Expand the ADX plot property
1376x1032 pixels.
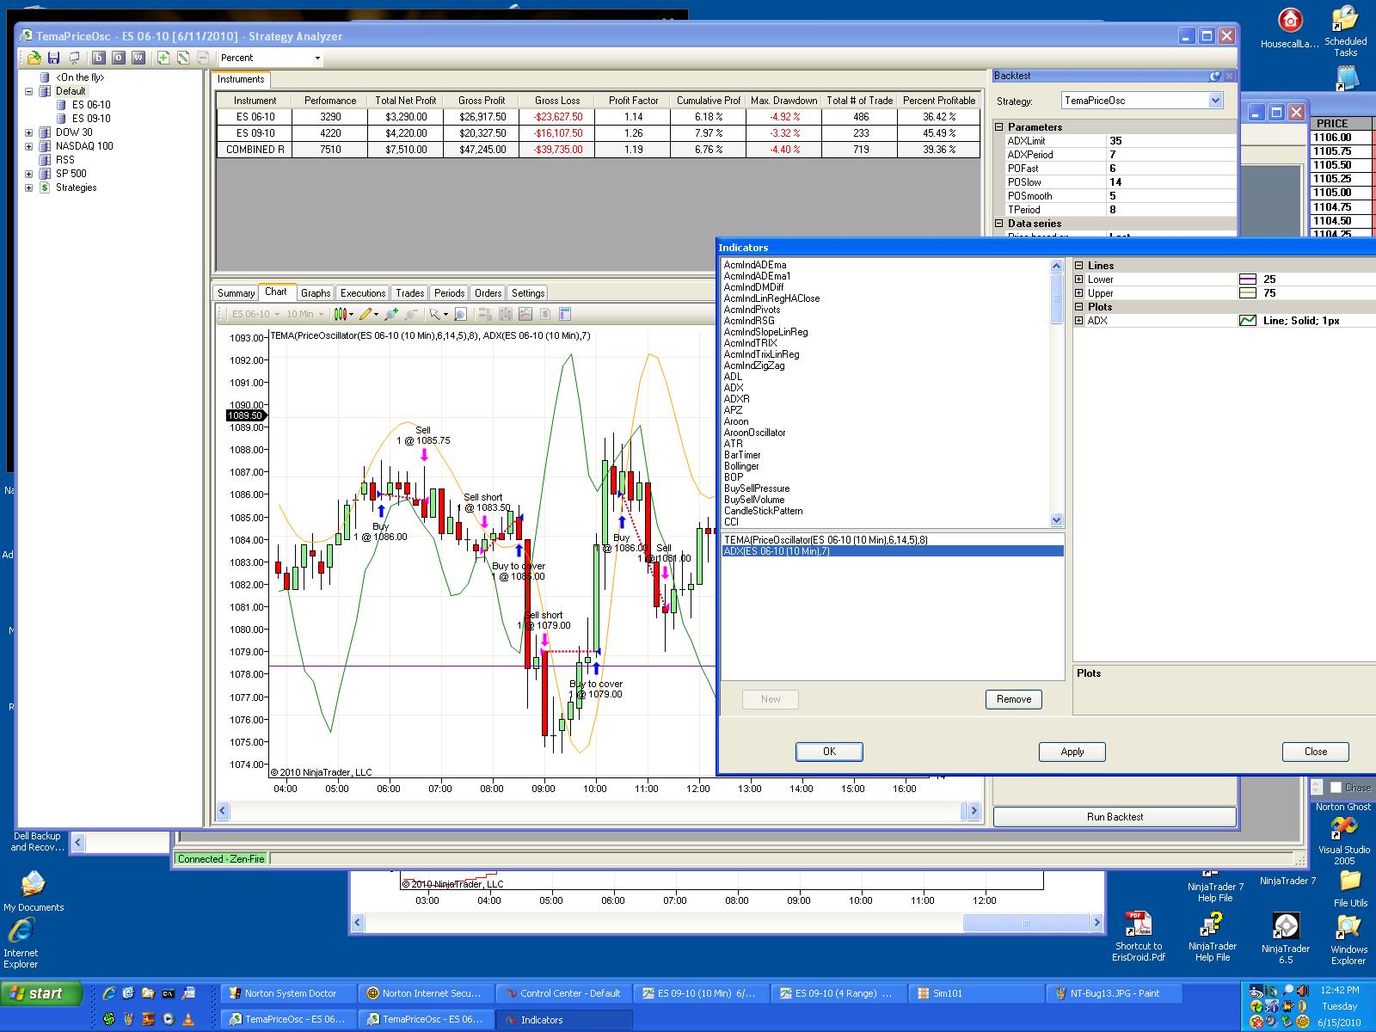(1079, 321)
